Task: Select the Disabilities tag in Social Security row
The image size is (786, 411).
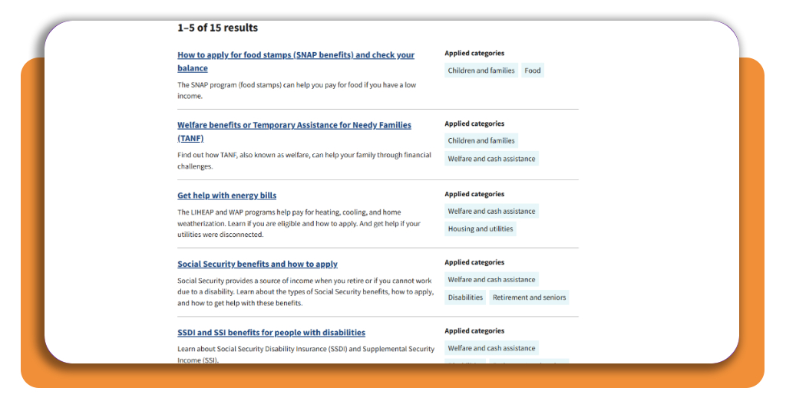Action: [x=465, y=298]
